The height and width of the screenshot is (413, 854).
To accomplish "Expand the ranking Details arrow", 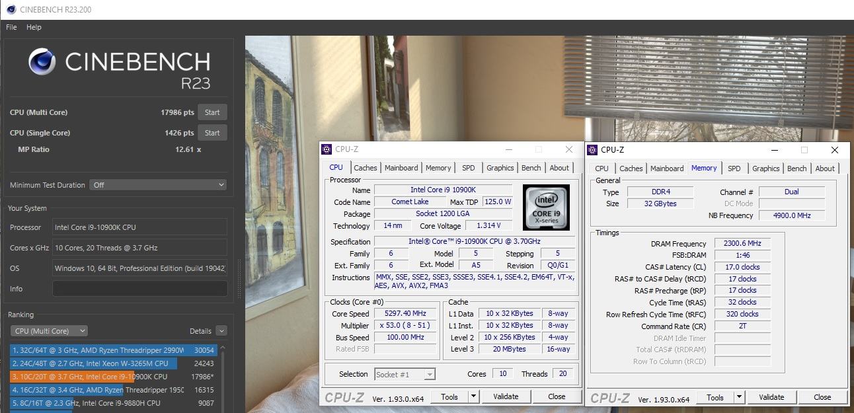I will point(221,331).
